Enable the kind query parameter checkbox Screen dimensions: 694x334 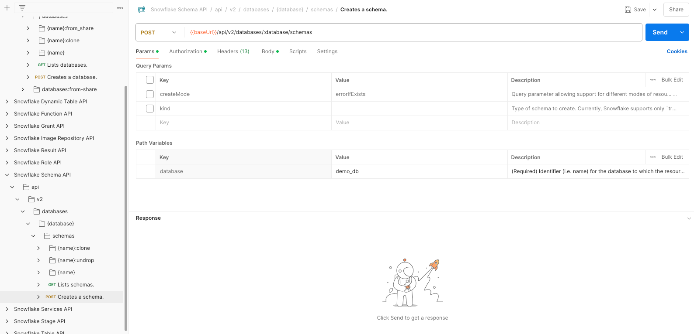[150, 109]
